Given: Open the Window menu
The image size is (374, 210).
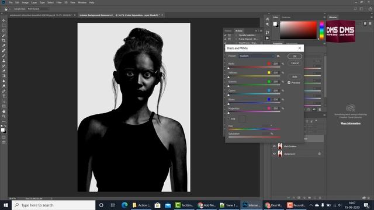Looking at the screenshot, I should 82,2.
